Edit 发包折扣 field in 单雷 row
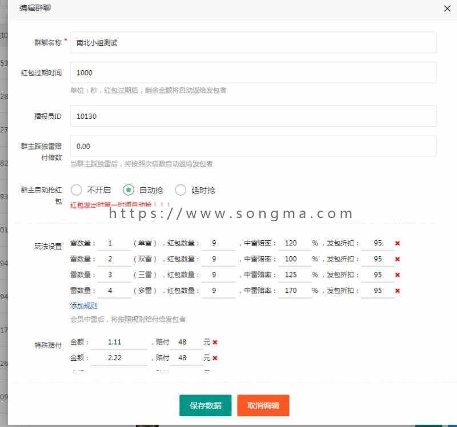The image size is (457, 427). (378, 243)
